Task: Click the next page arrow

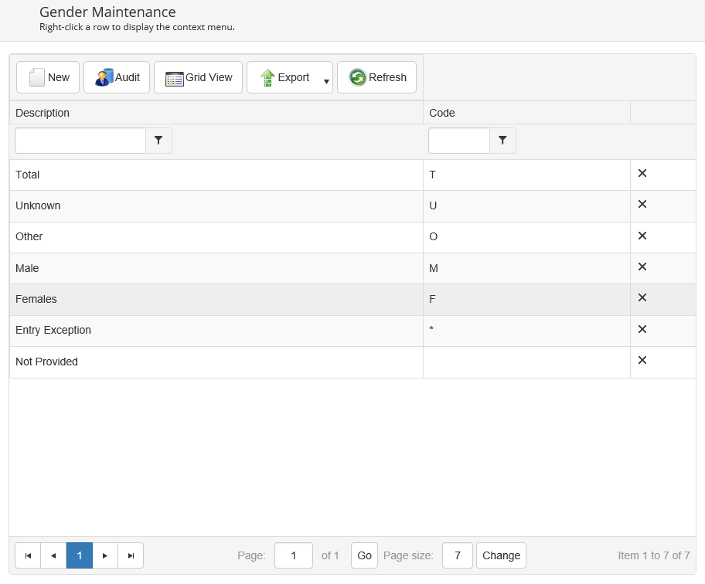Action: [105, 555]
